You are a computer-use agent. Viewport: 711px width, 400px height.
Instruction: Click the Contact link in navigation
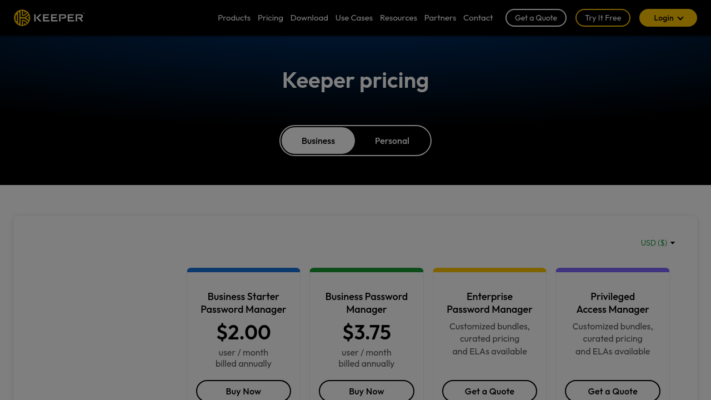point(478,18)
